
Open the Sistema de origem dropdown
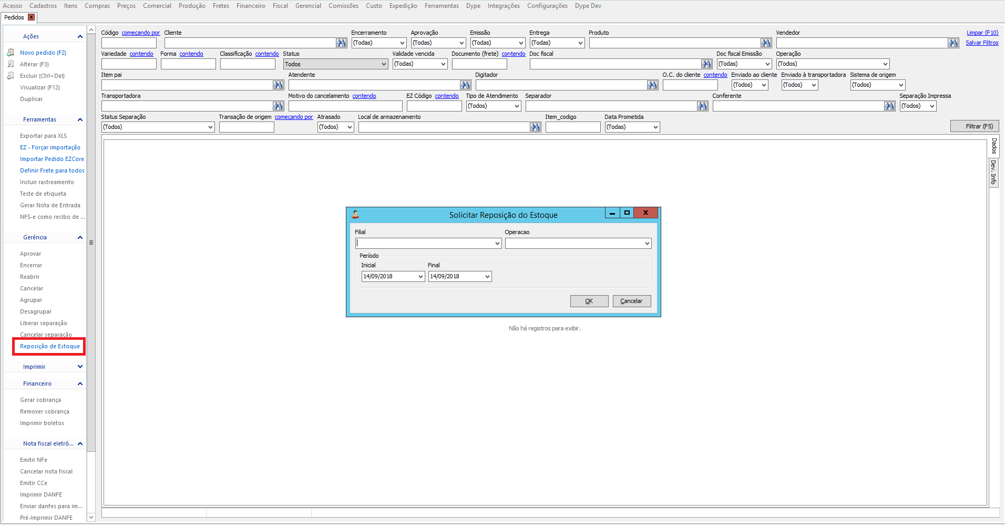pos(901,85)
